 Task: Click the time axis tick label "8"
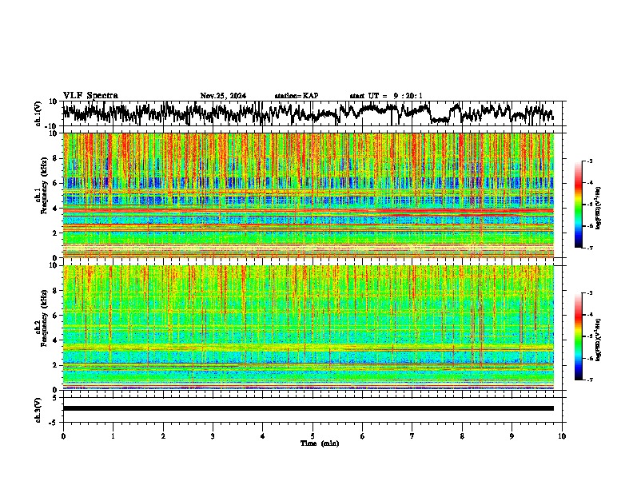point(462,436)
